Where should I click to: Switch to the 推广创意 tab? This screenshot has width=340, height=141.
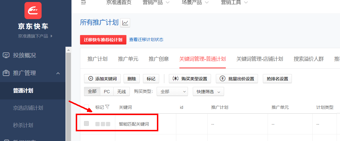[x=159, y=59]
